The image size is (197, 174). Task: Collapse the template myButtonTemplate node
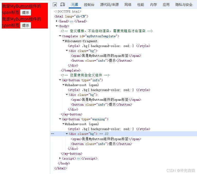pos(60,36)
